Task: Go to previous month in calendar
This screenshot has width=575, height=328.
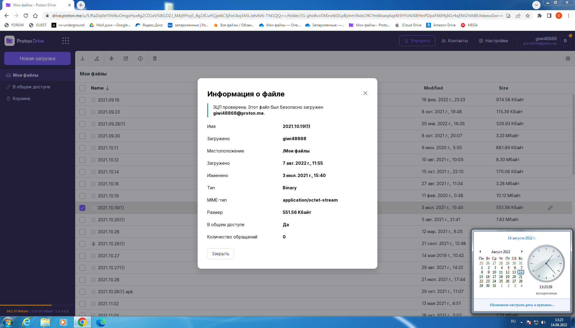Action: tap(480, 252)
